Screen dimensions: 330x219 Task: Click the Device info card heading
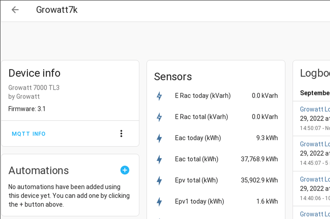[x=35, y=73]
